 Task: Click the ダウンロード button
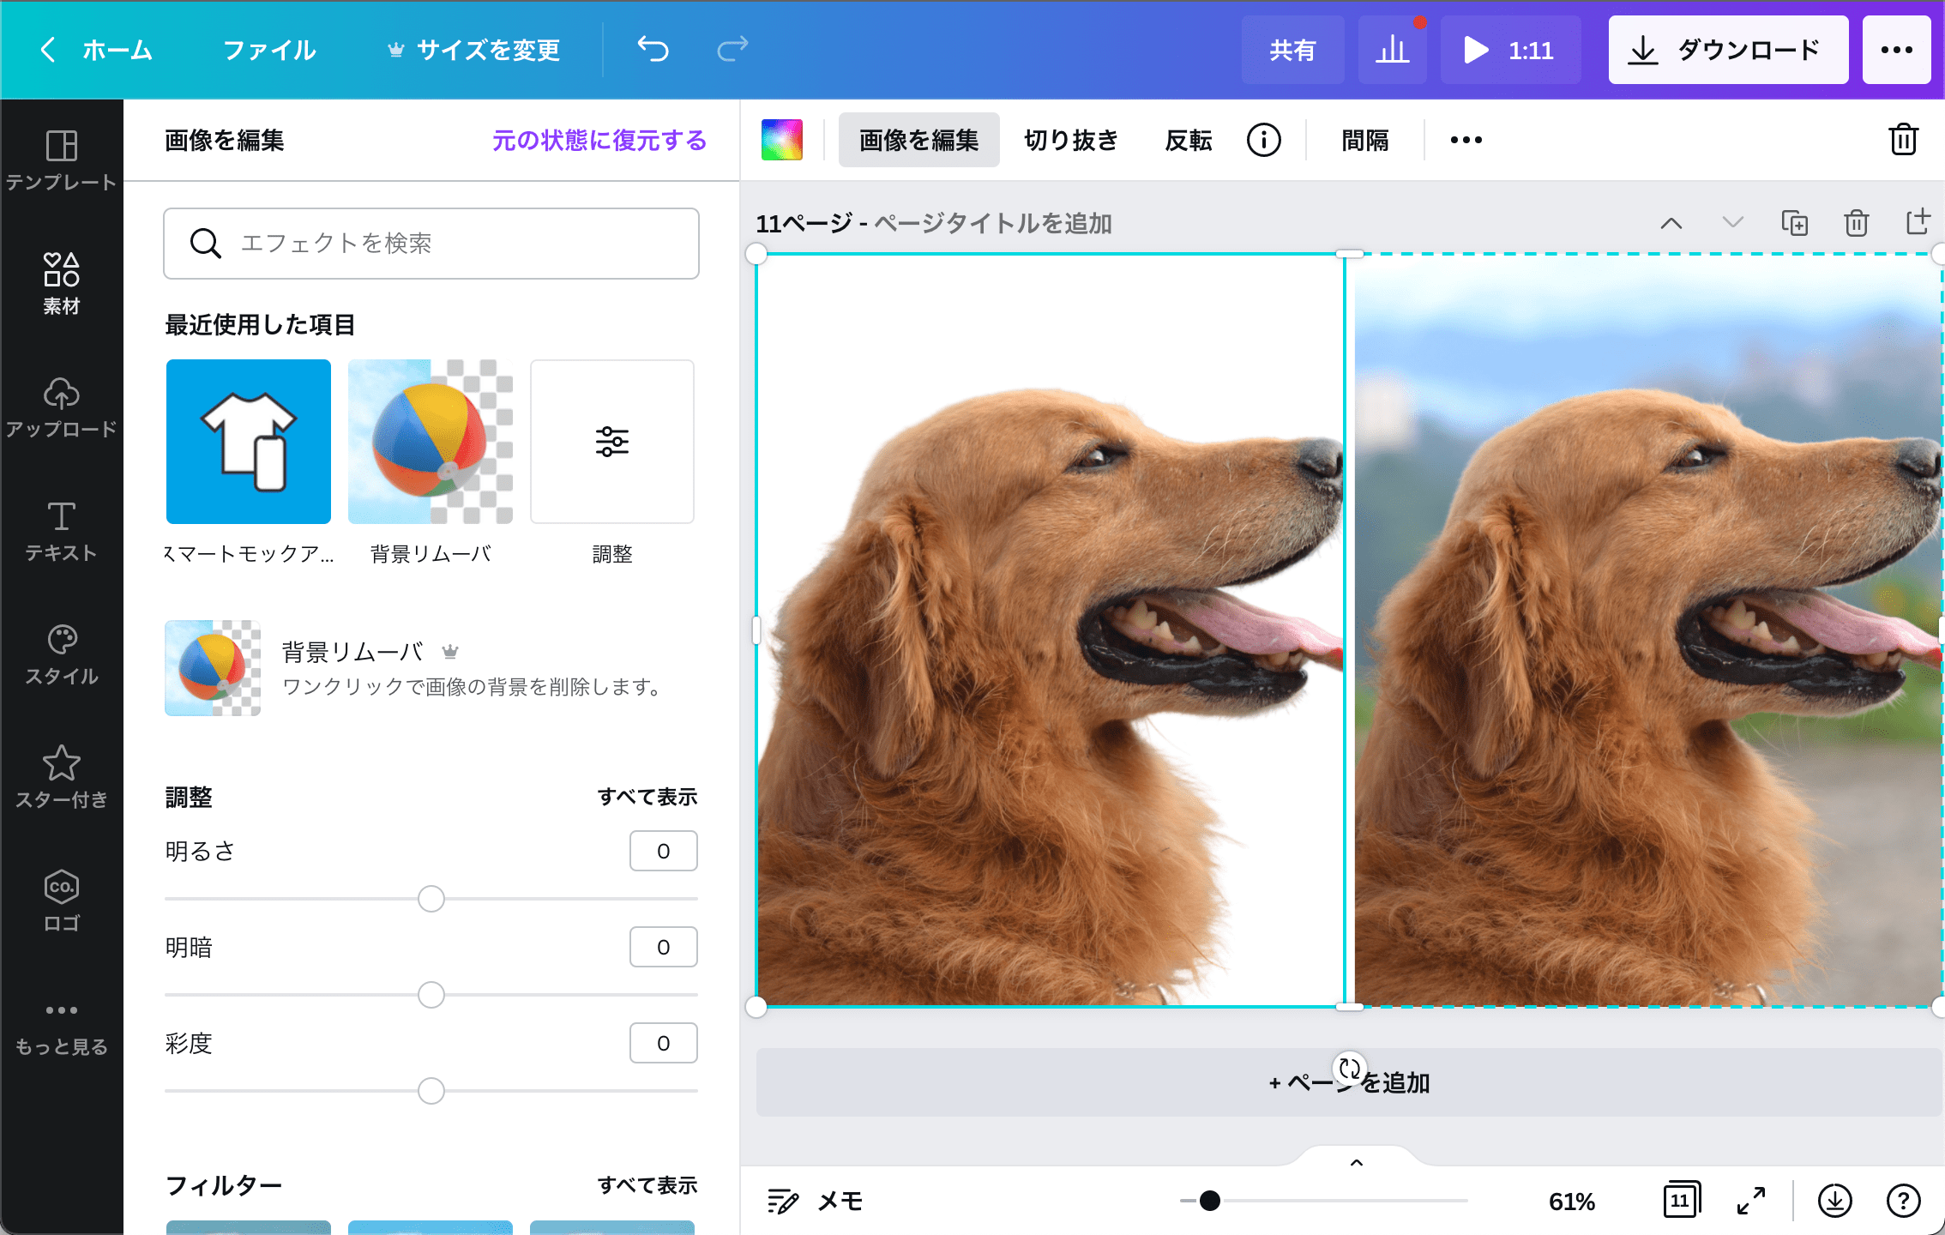[1727, 49]
